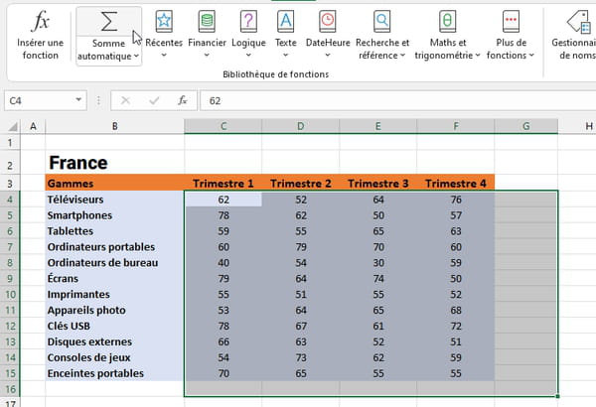Screen dimensions: 596x407
Task: Click the Select All corner triangle
Action: pyautogui.click(x=13, y=126)
